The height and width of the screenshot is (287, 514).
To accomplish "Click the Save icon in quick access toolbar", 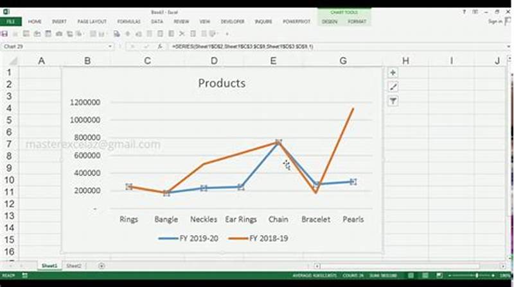I will point(4,34).
